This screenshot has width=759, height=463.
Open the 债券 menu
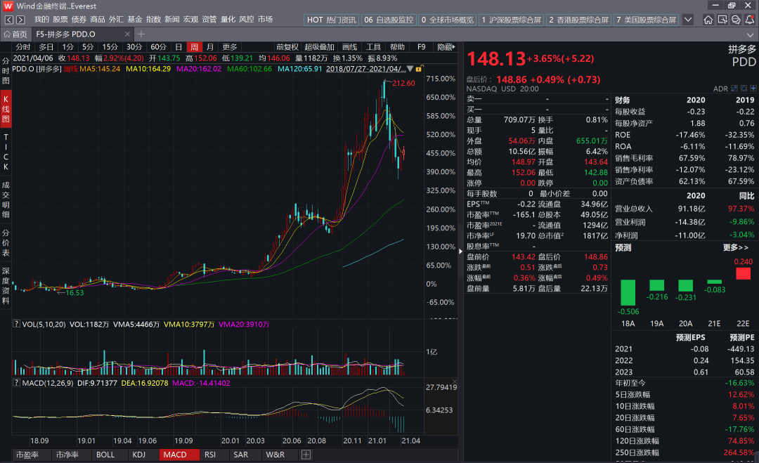tap(79, 20)
